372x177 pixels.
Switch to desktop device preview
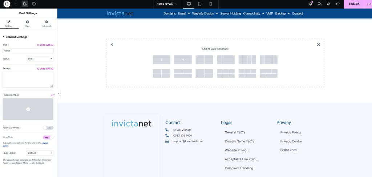pos(189,4)
